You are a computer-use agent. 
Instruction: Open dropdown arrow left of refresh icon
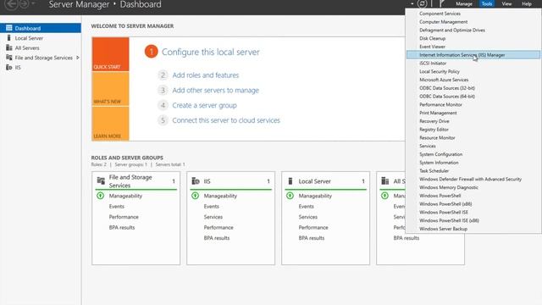412,3
